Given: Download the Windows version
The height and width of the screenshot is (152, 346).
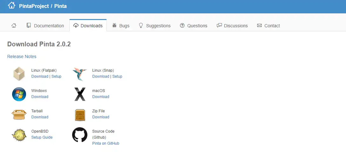Looking at the screenshot, I should (x=40, y=97).
